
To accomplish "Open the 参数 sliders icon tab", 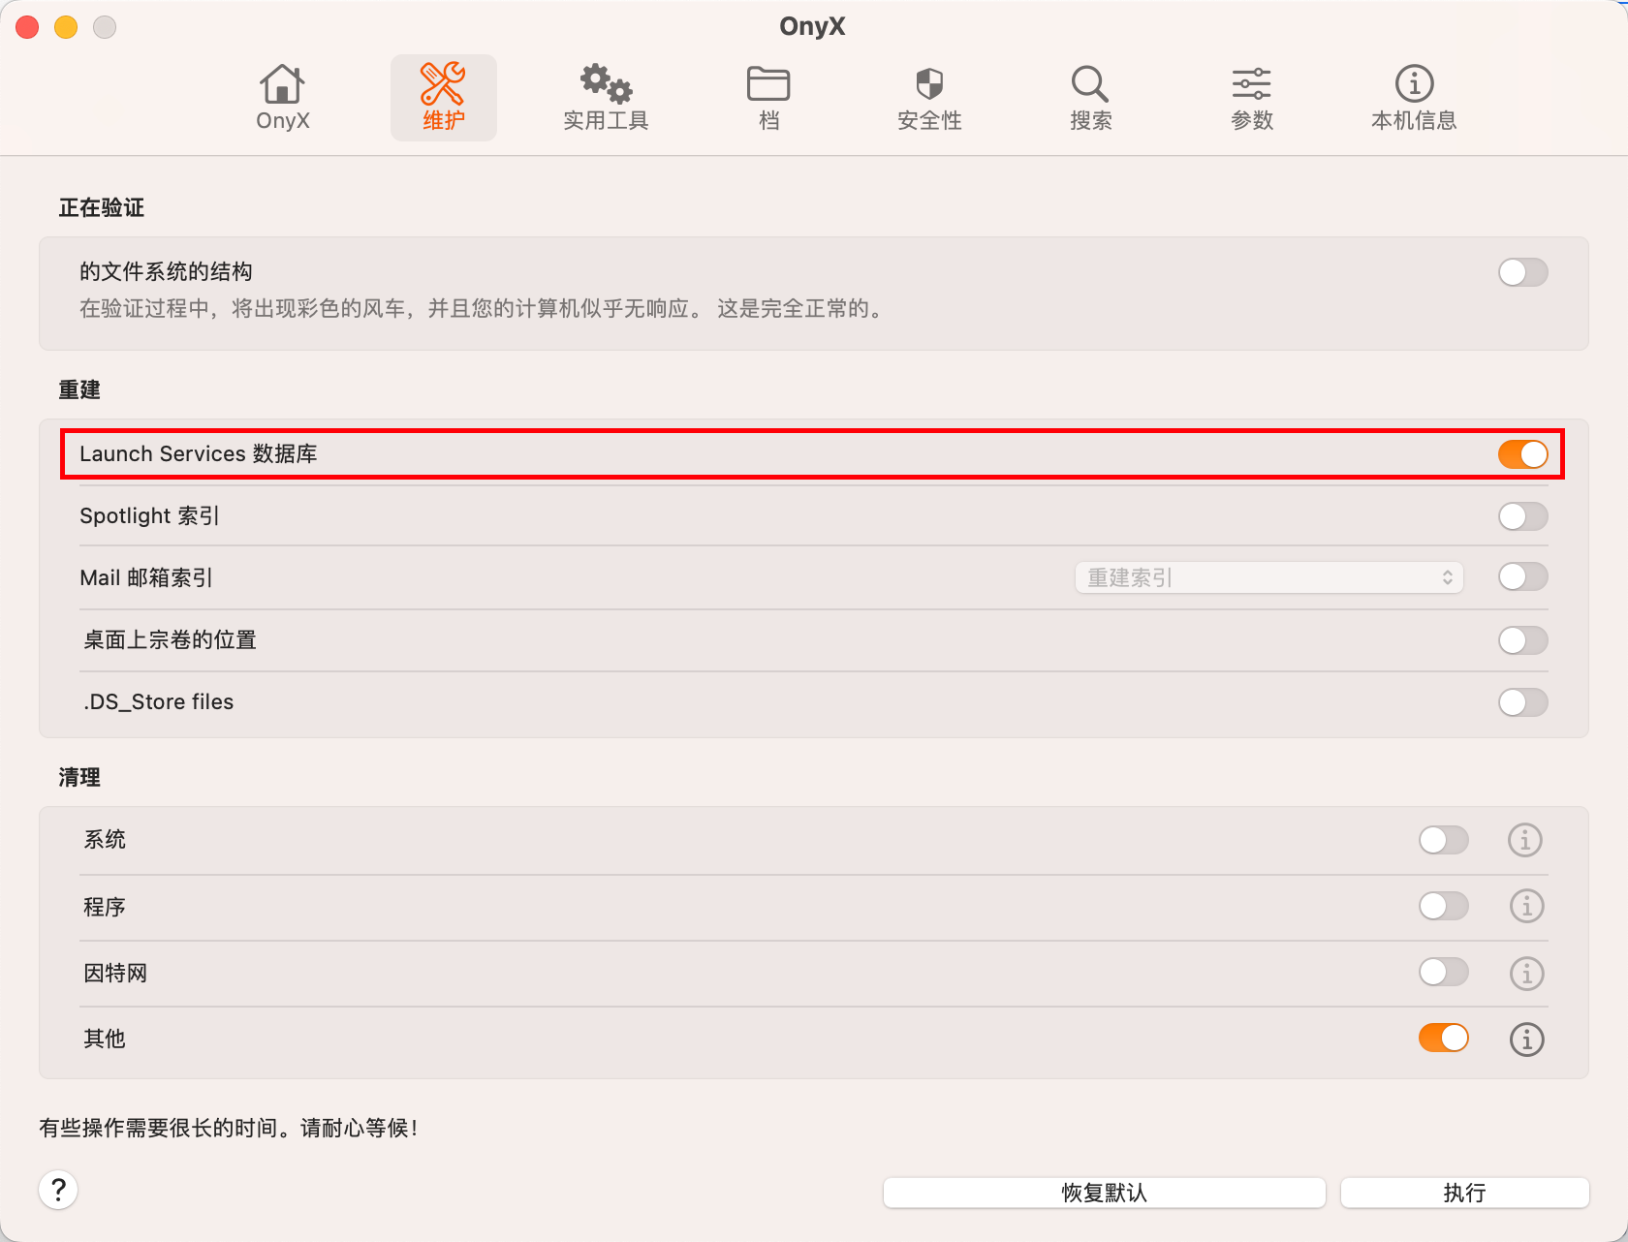I will (x=1251, y=84).
